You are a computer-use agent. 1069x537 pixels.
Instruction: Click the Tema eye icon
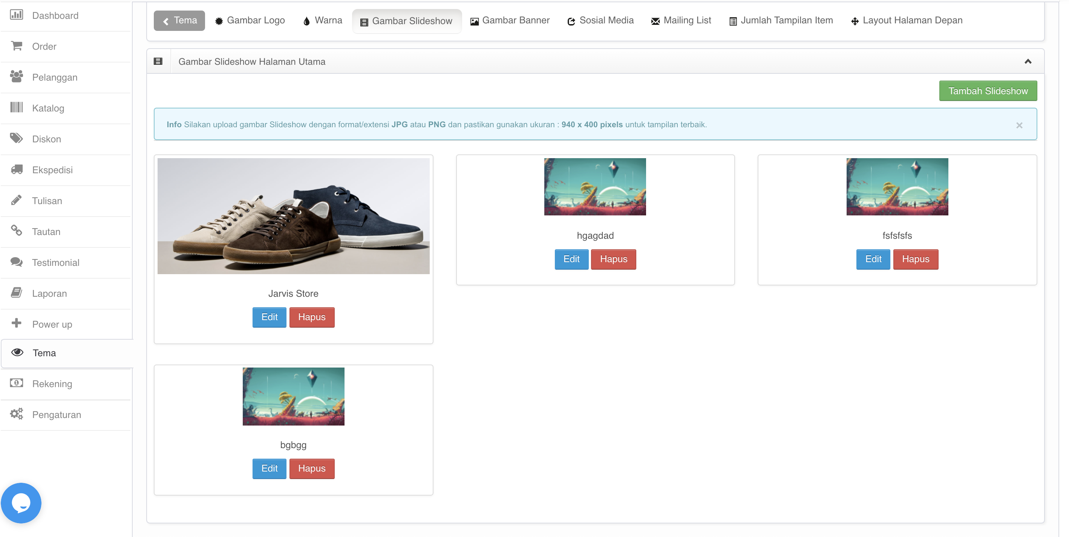(x=17, y=352)
